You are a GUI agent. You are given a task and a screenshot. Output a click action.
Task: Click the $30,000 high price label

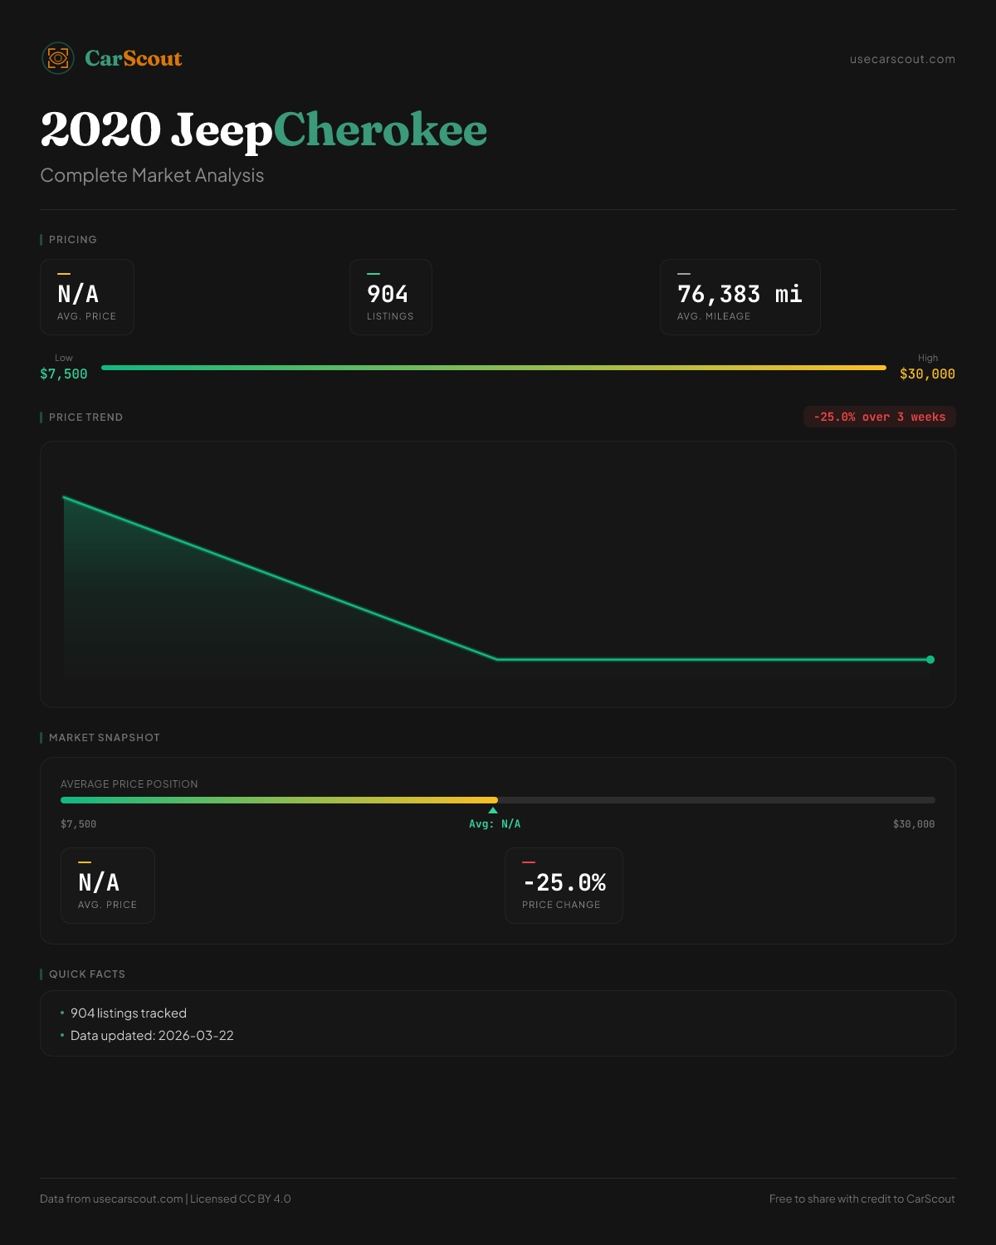point(927,374)
